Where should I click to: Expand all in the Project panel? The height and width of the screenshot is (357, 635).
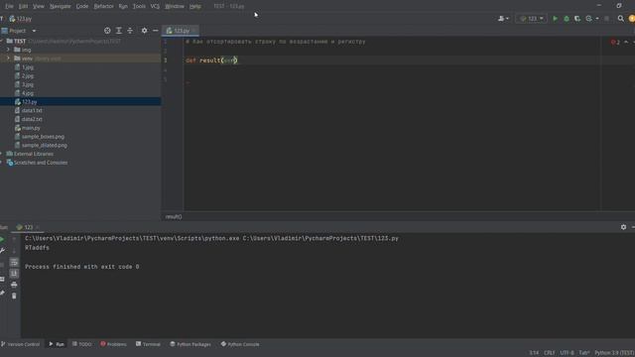tap(119, 31)
